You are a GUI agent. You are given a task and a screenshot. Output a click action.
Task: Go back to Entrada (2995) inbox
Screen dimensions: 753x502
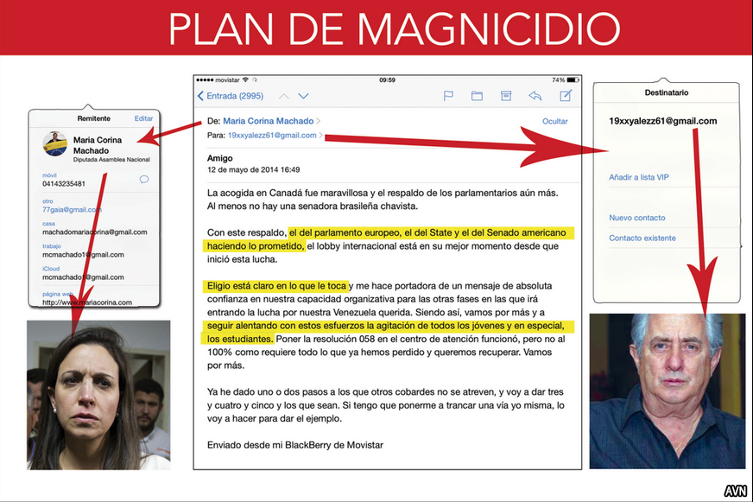click(x=231, y=96)
